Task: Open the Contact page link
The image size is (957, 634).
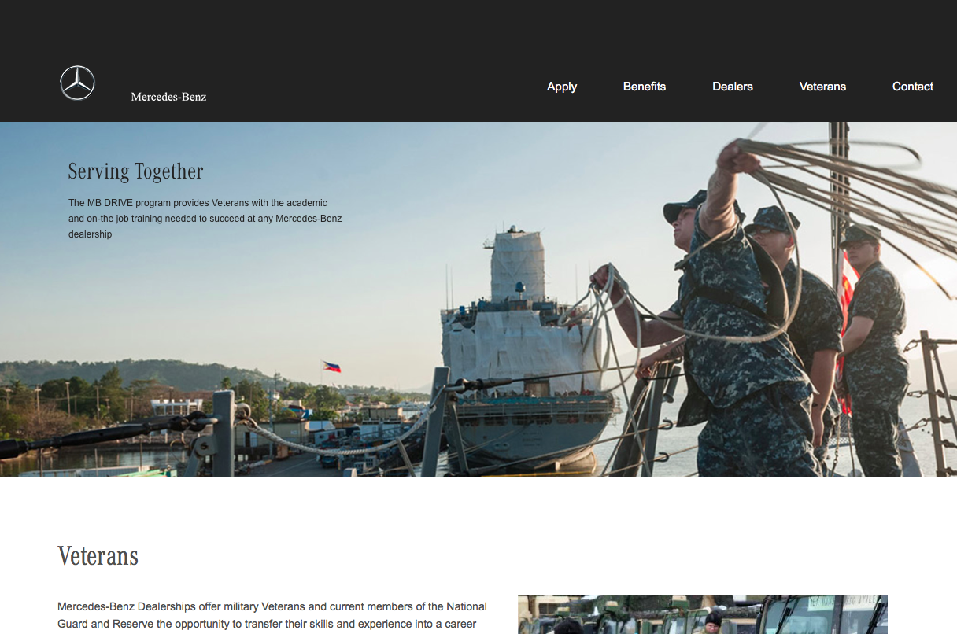Action: (913, 87)
